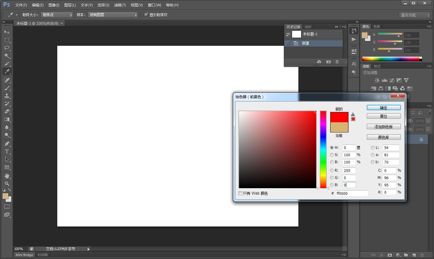Toggle 显示取样环 checkbox

(x=146, y=14)
